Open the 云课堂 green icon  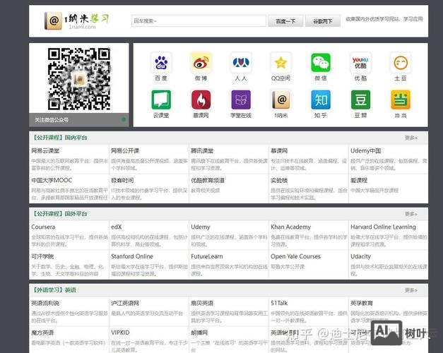coord(161,100)
